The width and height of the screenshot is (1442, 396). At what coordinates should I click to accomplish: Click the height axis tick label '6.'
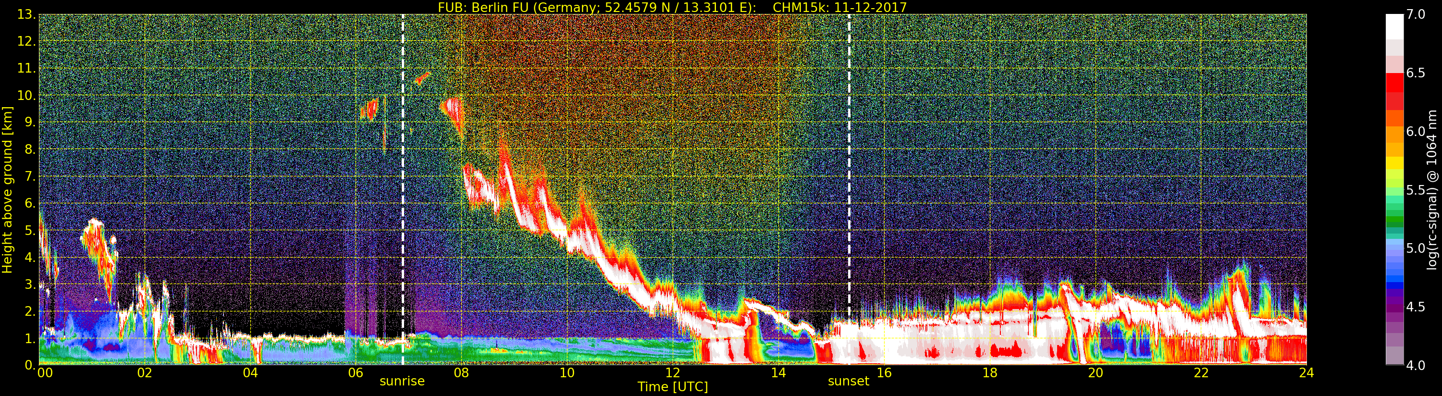30,203
